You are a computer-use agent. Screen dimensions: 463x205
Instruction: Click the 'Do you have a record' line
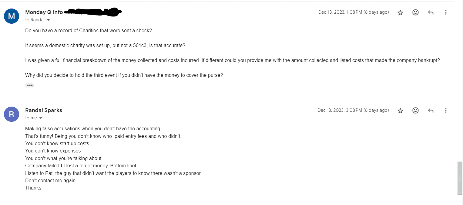89,31
